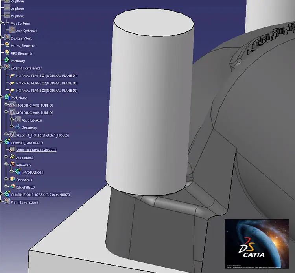Image resolution: width=295 pixels, height=273 pixels.
Task: Click the NORMAL PLANE 01 plane icon
Action: coord(12,75)
